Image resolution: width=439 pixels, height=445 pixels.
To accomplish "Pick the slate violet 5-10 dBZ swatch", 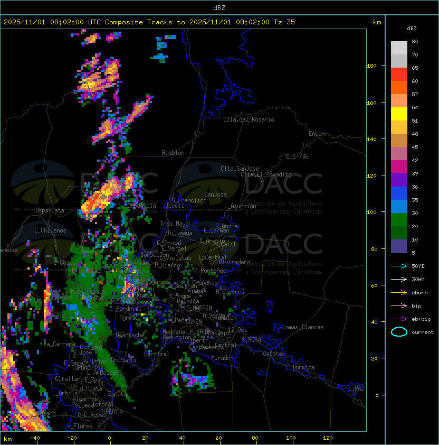I will point(399,246).
